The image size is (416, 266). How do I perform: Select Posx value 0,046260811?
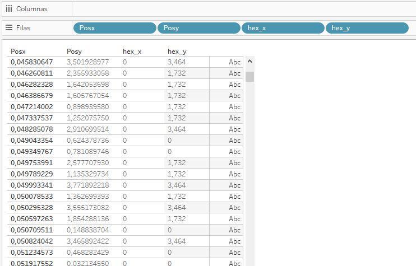click(x=32, y=73)
